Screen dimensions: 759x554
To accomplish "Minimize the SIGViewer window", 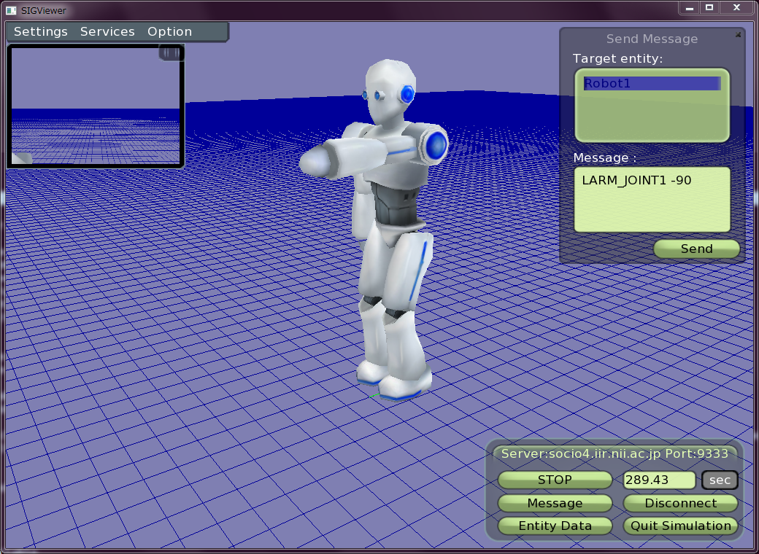I will pos(690,7).
